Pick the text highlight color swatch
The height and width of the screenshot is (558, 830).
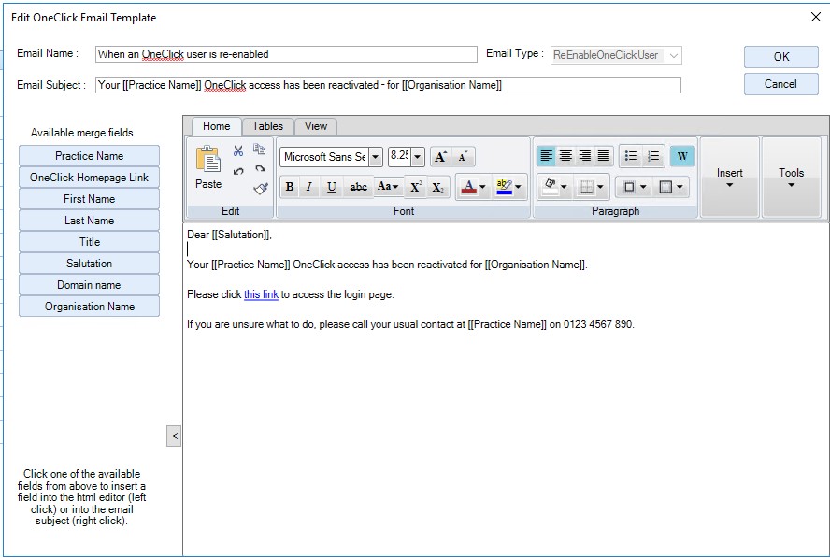click(504, 187)
